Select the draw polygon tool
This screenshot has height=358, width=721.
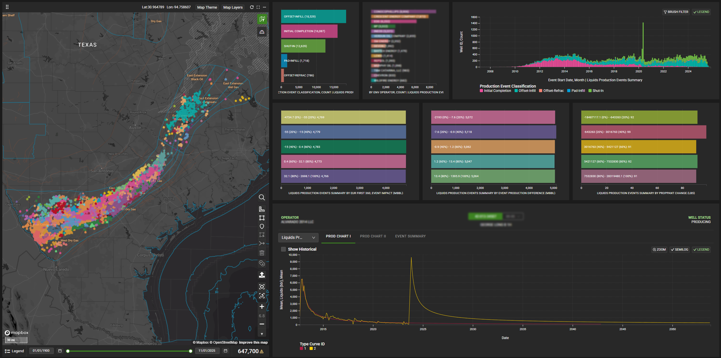[x=262, y=218]
